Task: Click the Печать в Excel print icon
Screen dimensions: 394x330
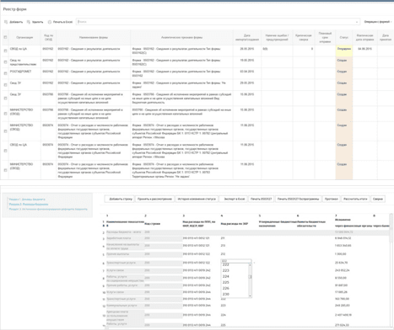Action: 50,22
